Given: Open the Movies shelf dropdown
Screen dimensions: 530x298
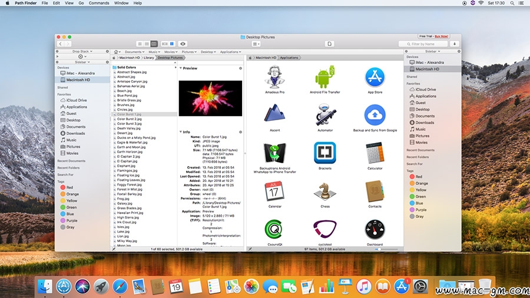Looking at the screenshot, I should [171, 52].
